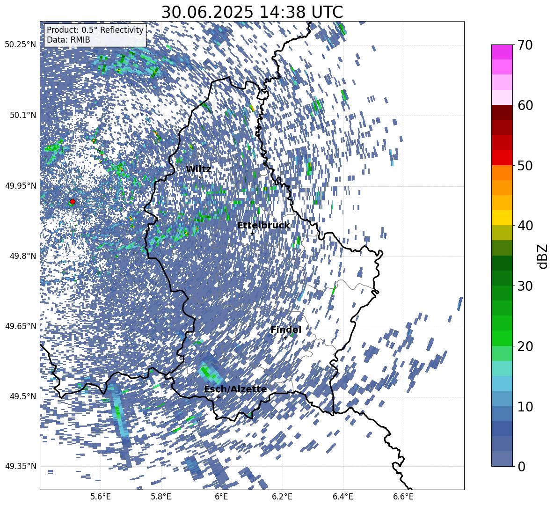Click the yellow colorbar swatch just above 40
Viewport: 554px width, 506px height.
pyautogui.click(x=502, y=218)
